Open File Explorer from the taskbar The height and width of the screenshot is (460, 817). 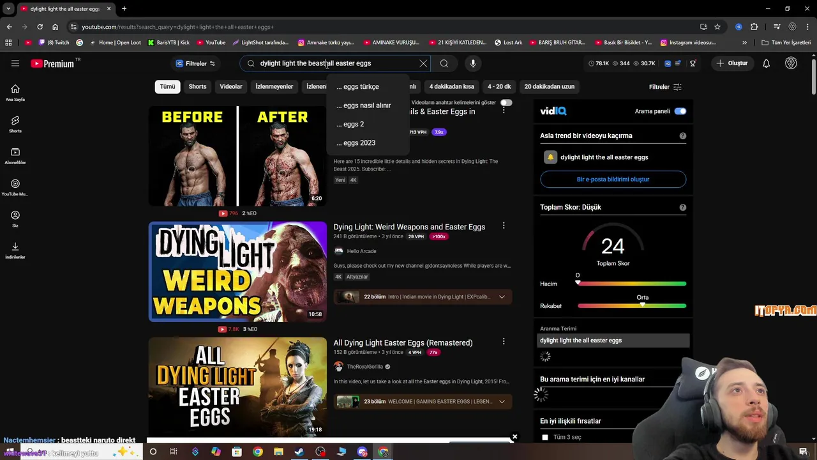(x=278, y=452)
